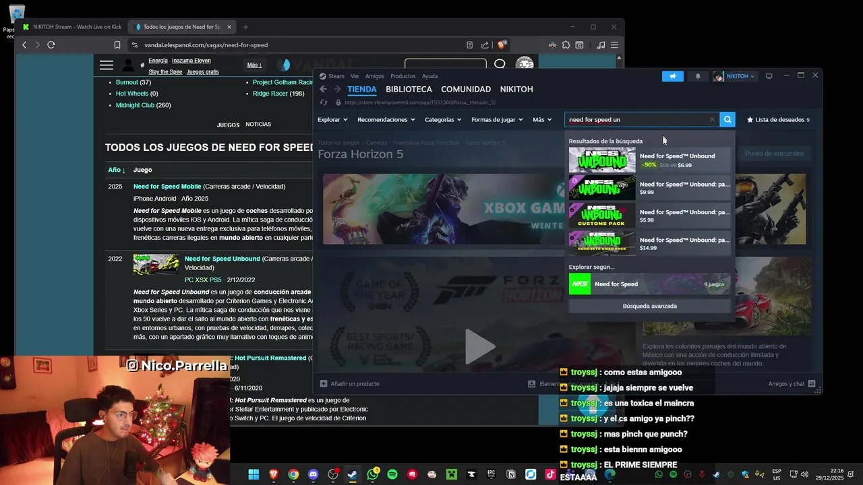
Task: Open Amigos y chat panel
Action: pyautogui.click(x=792, y=384)
